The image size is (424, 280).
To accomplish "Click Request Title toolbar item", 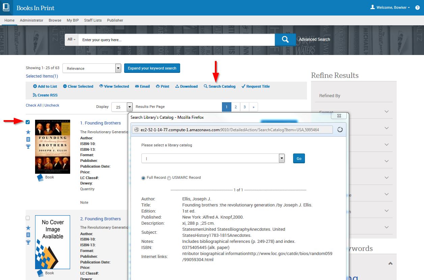I will pos(256,86).
